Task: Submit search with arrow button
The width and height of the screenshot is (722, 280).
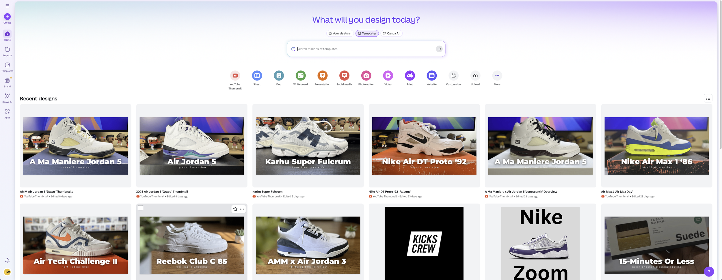Action: pyautogui.click(x=439, y=49)
